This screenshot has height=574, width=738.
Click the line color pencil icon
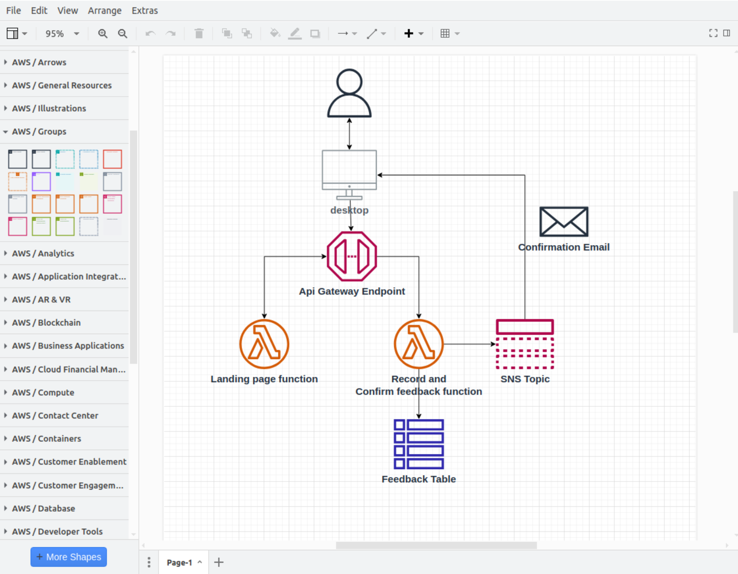(x=295, y=33)
